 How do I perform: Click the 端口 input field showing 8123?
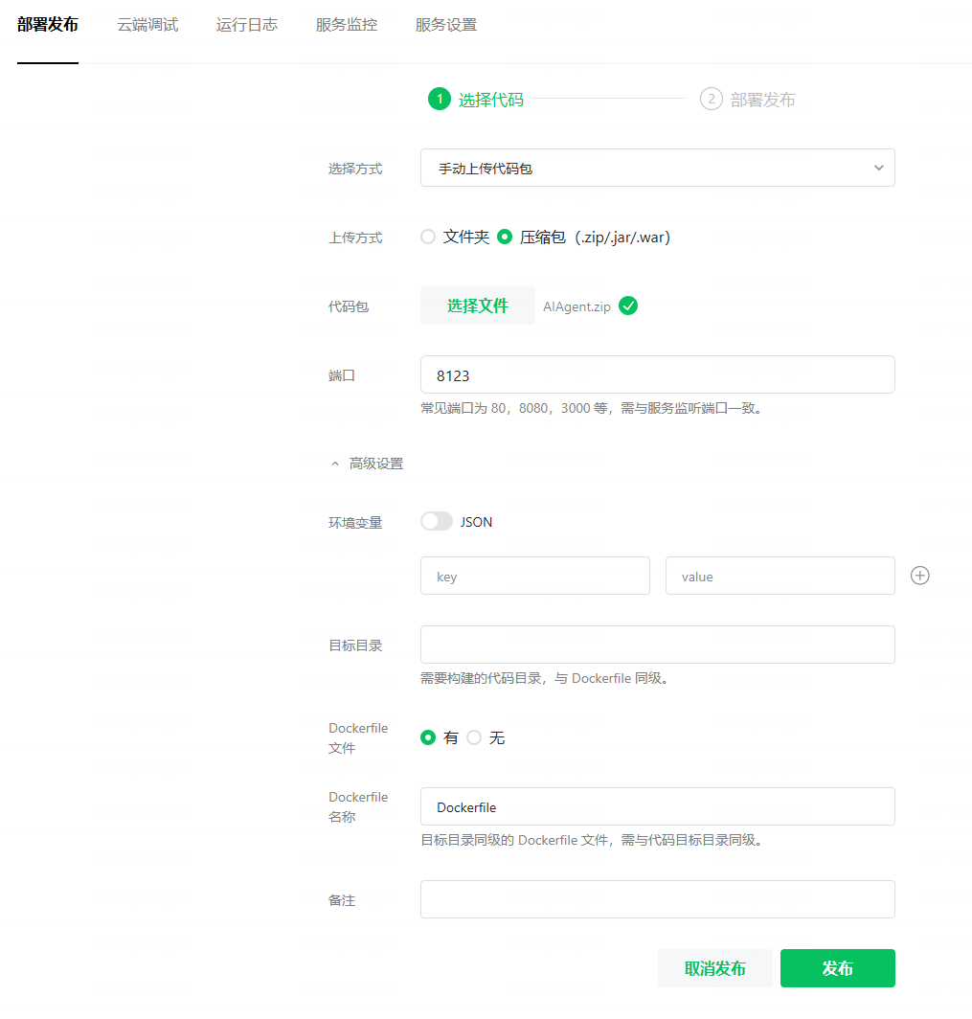(657, 375)
